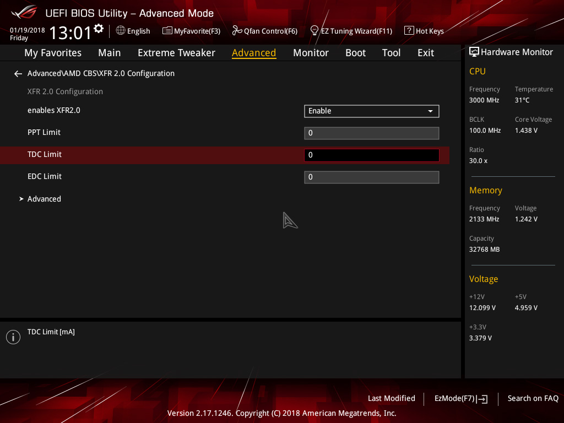
Task: Click memory capacity value 32768 MB
Action: click(485, 250)
